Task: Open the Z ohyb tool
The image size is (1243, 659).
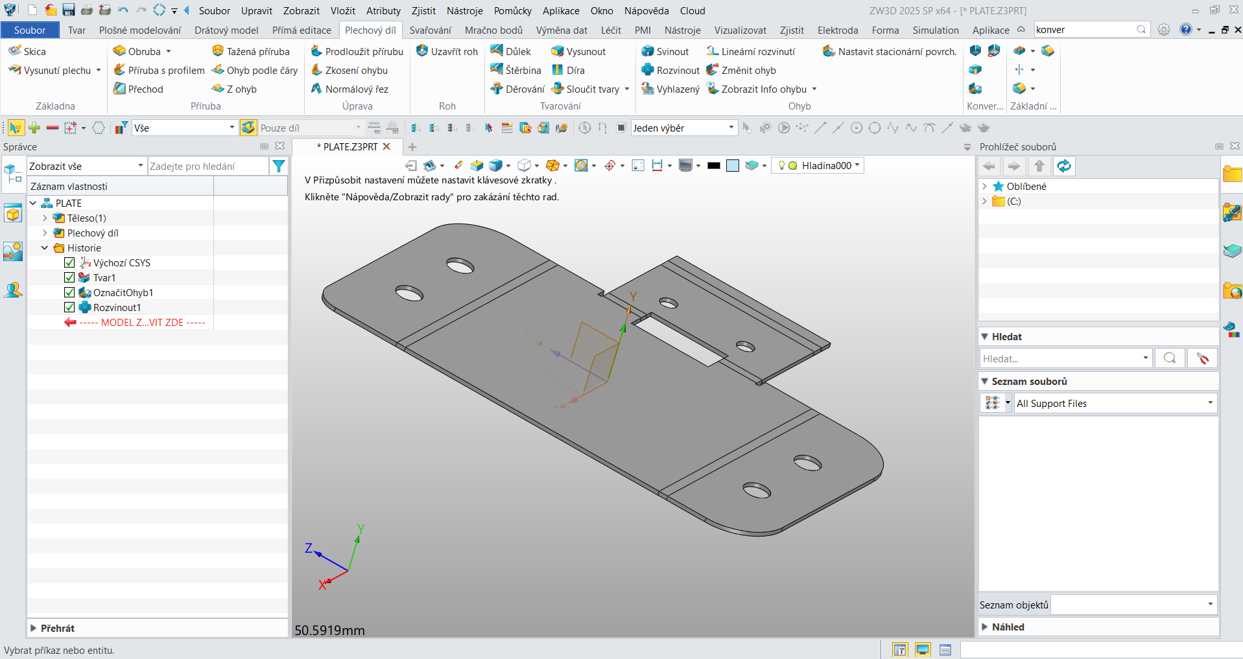Action: 234,89
